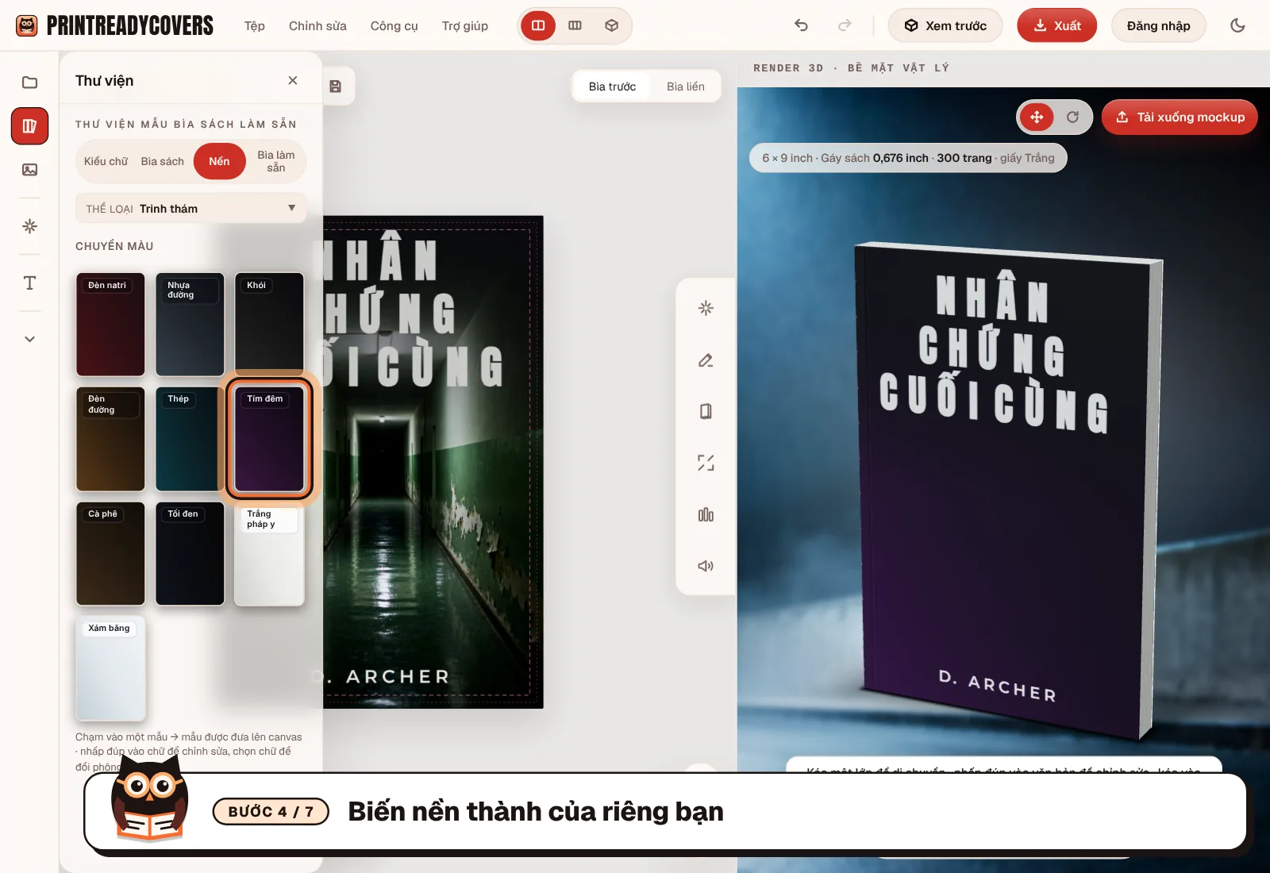Switch to the column layout view mode
1270x873 pixels.
(x=575, y=25)
